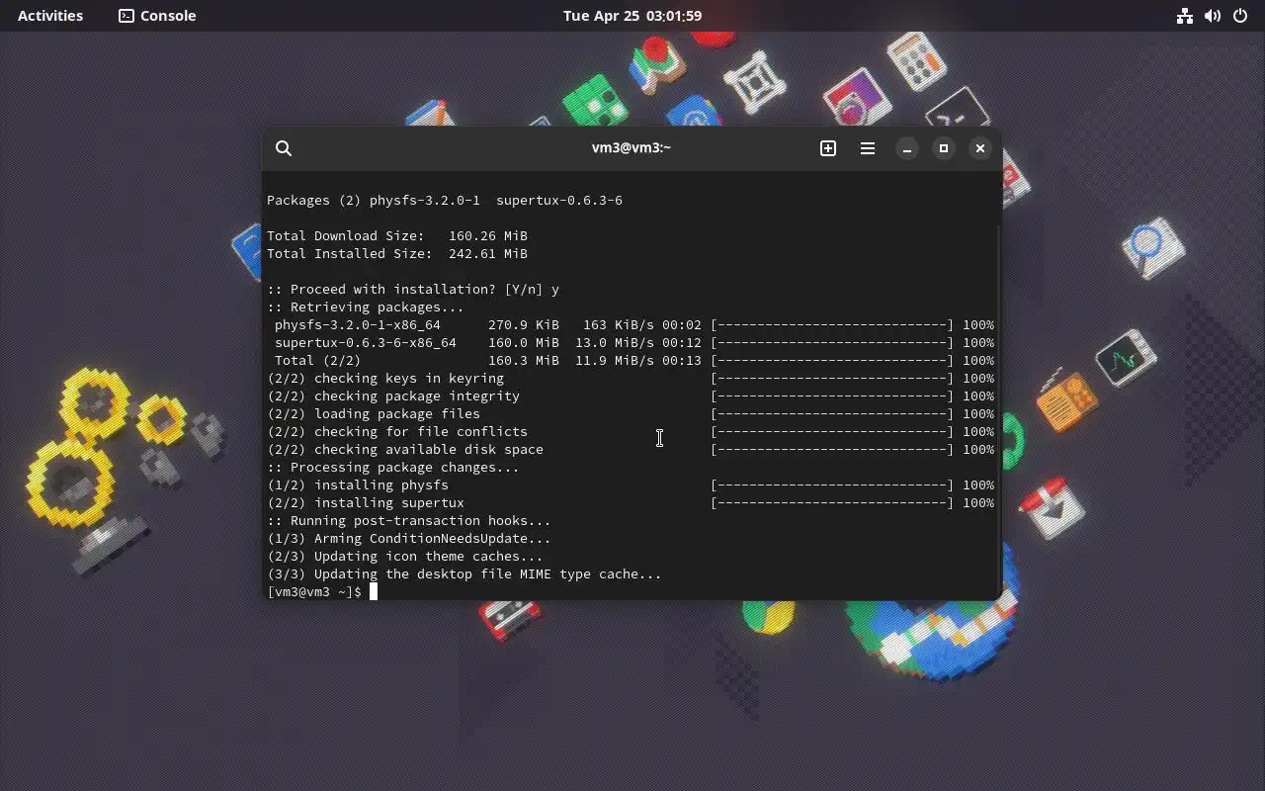Screen dimensions: 1265x791
Task: Close the Console window
Action: click(980, 148)
